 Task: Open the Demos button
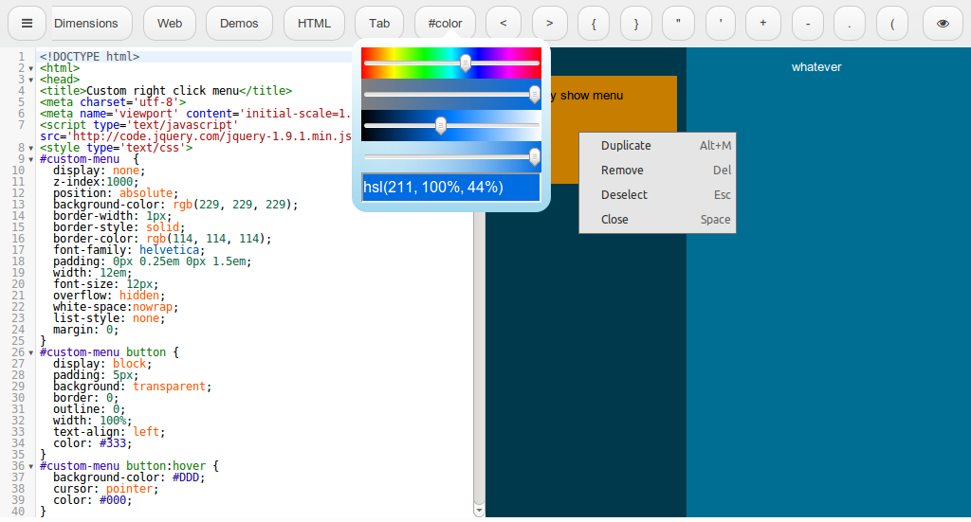point(239,24)
